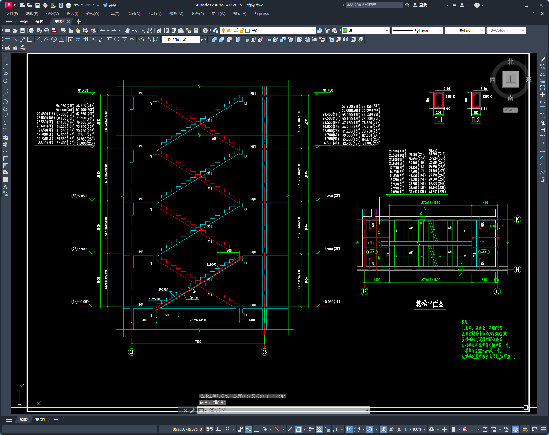Click the Table tool in left toolbar

click(x=5, y=179)
